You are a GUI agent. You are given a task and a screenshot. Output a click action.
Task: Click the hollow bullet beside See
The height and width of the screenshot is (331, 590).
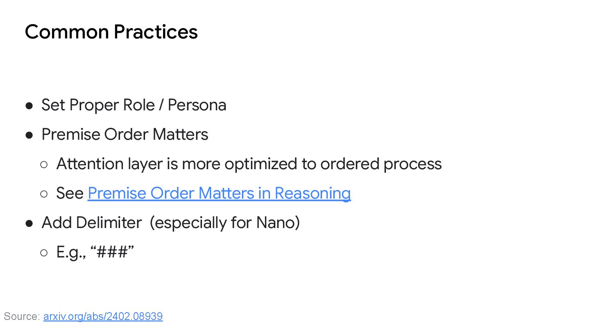44,194
